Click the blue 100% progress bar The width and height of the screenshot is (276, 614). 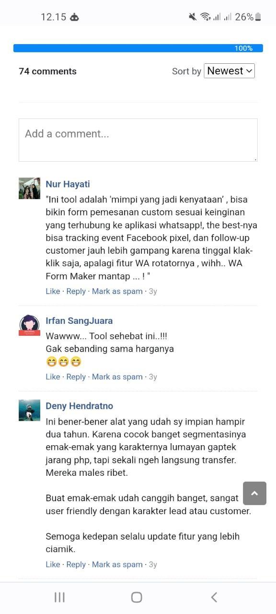(x=138, y=48)
